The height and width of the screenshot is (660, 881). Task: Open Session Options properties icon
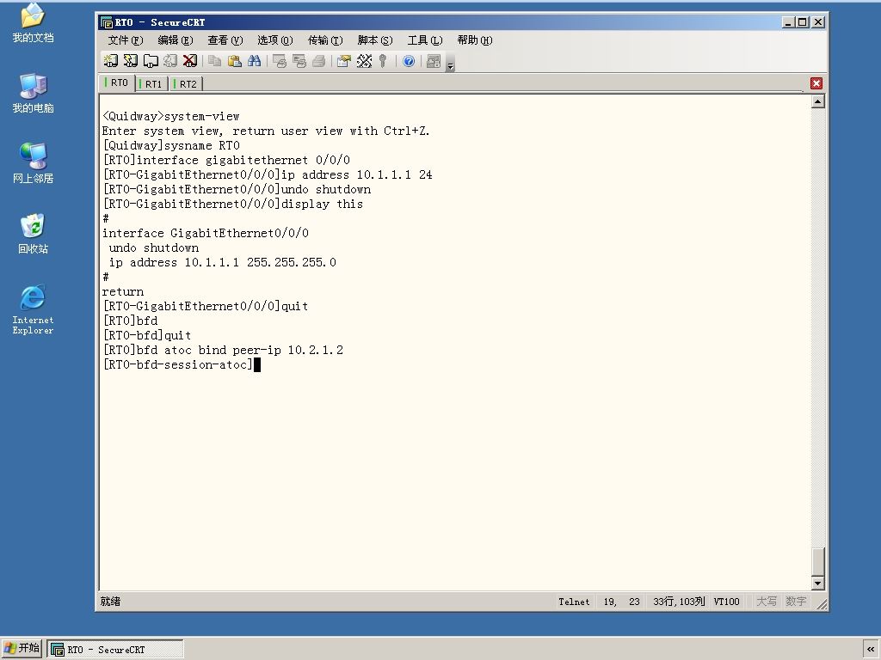pos(344,61)
